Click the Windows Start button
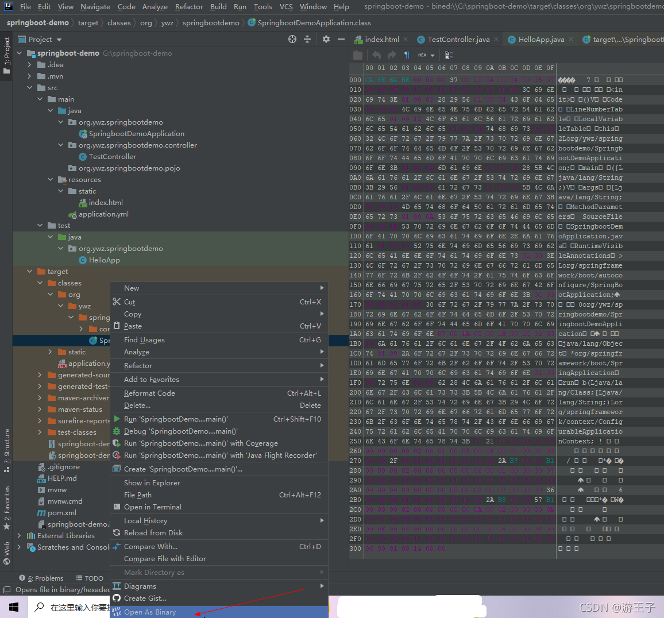The height and width of the screenshot is (618, 664). (x=14, y=608)
